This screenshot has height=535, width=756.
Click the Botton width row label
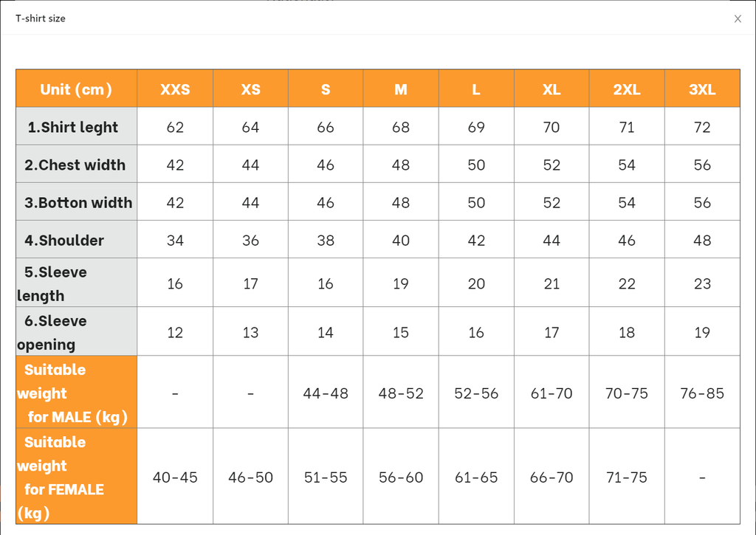click(x=78, y=202)
